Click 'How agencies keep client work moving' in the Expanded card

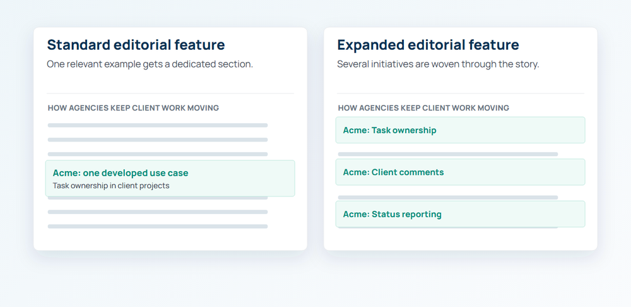[x=423, y=108]
